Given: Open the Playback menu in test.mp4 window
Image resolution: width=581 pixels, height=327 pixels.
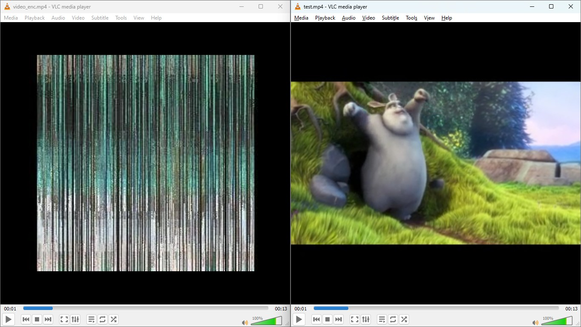Looking at the screenshot, I should (x=325, y=18).
